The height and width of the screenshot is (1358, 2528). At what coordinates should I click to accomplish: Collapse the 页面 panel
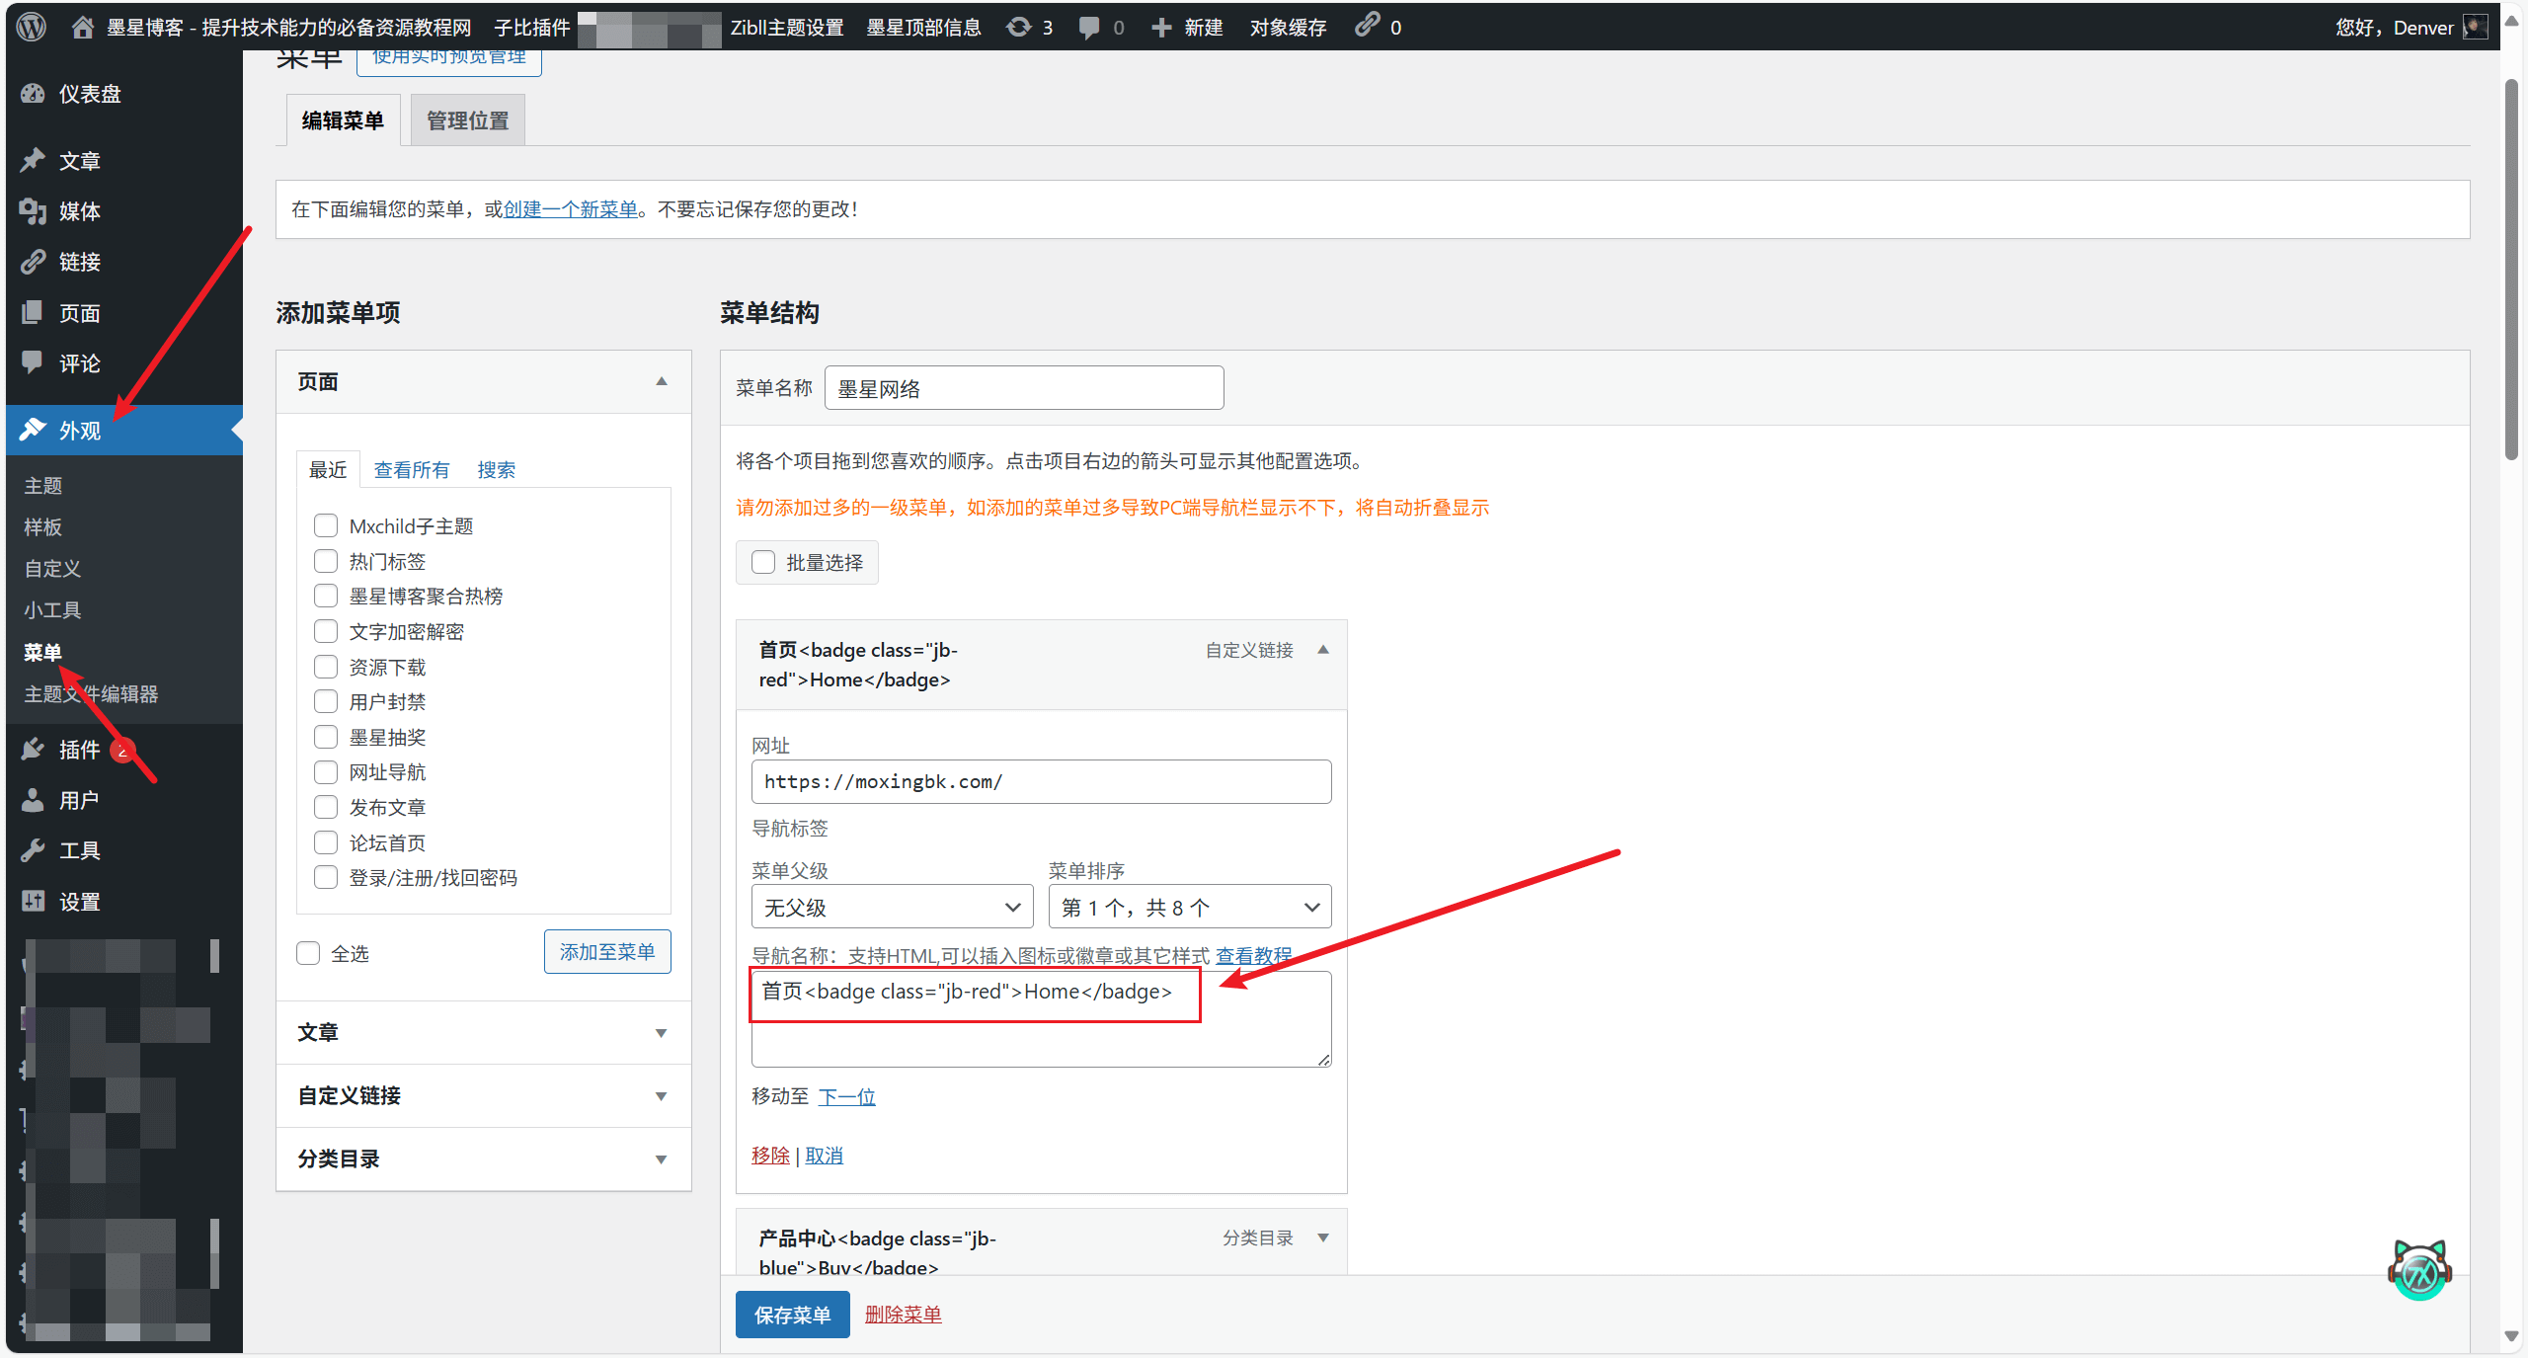[x=660, y=381]
